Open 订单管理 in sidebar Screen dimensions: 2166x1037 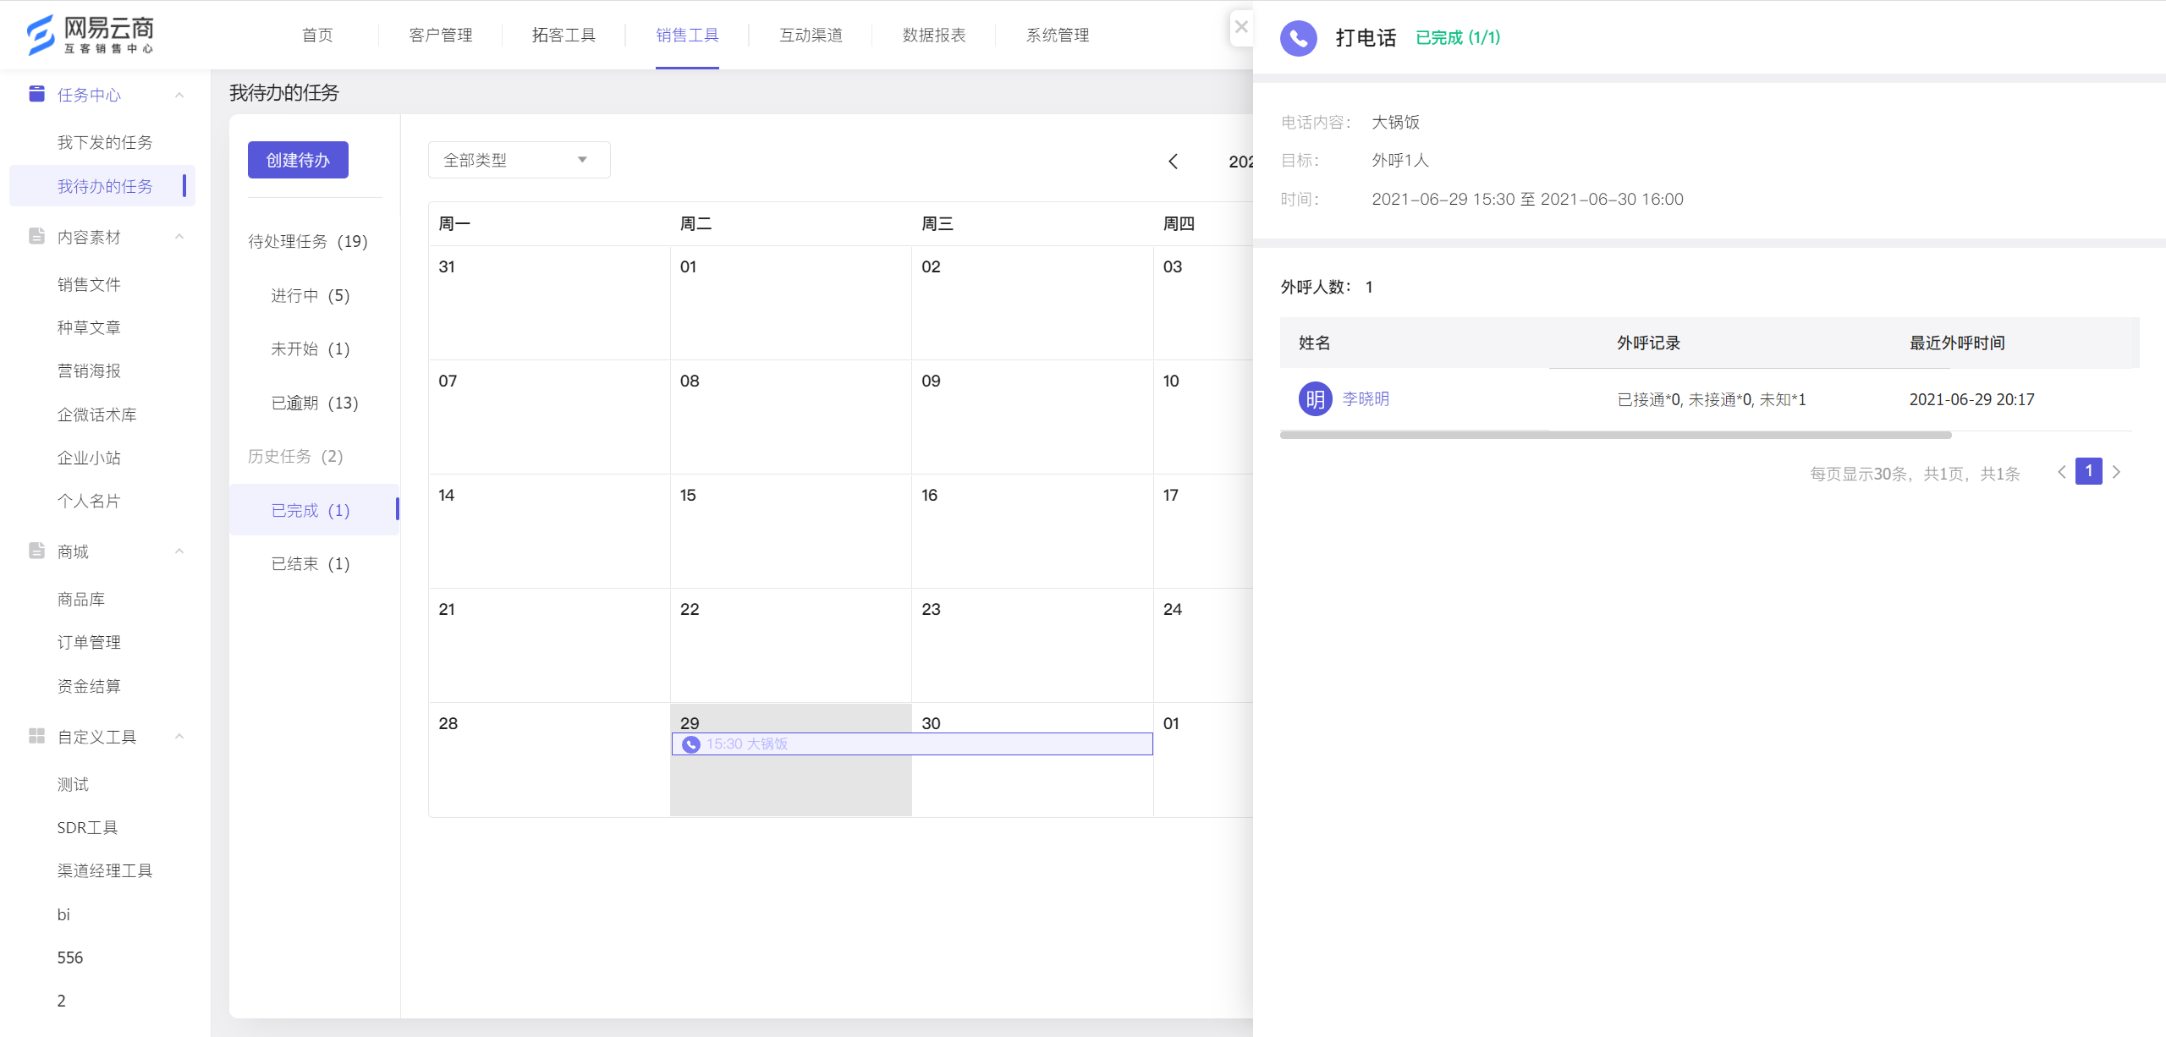pyautogui.click(x=89, y=642)
